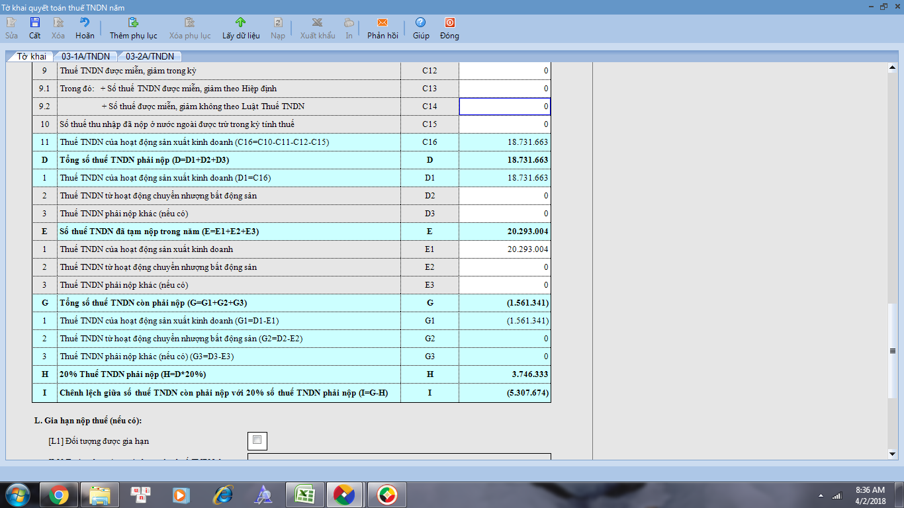Open Windows Media Player taskbar icon
904x508 pixels.
(x=182, y=494)
